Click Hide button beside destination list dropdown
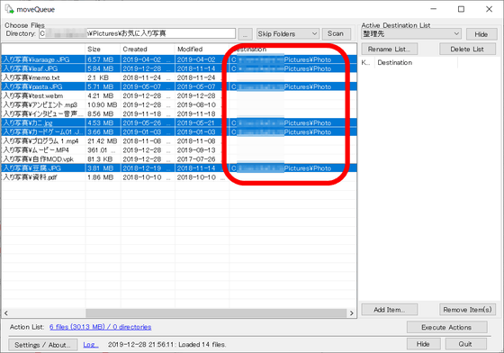This screenshot has height=353, width=504. point(481,34)
